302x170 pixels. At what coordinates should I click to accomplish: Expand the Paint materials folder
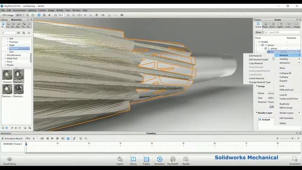[5, 62]
